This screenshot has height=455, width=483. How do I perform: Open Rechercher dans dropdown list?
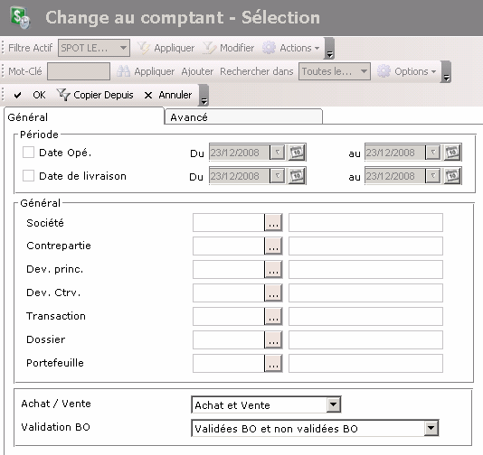click(x=335, y=71)
